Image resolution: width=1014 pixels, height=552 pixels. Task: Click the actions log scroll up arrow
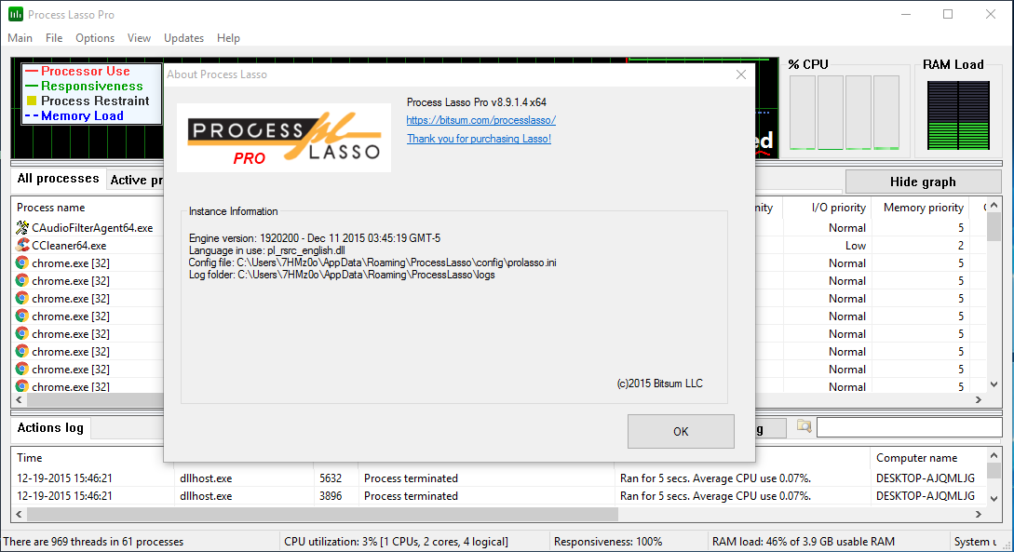[x=994, y=456]
